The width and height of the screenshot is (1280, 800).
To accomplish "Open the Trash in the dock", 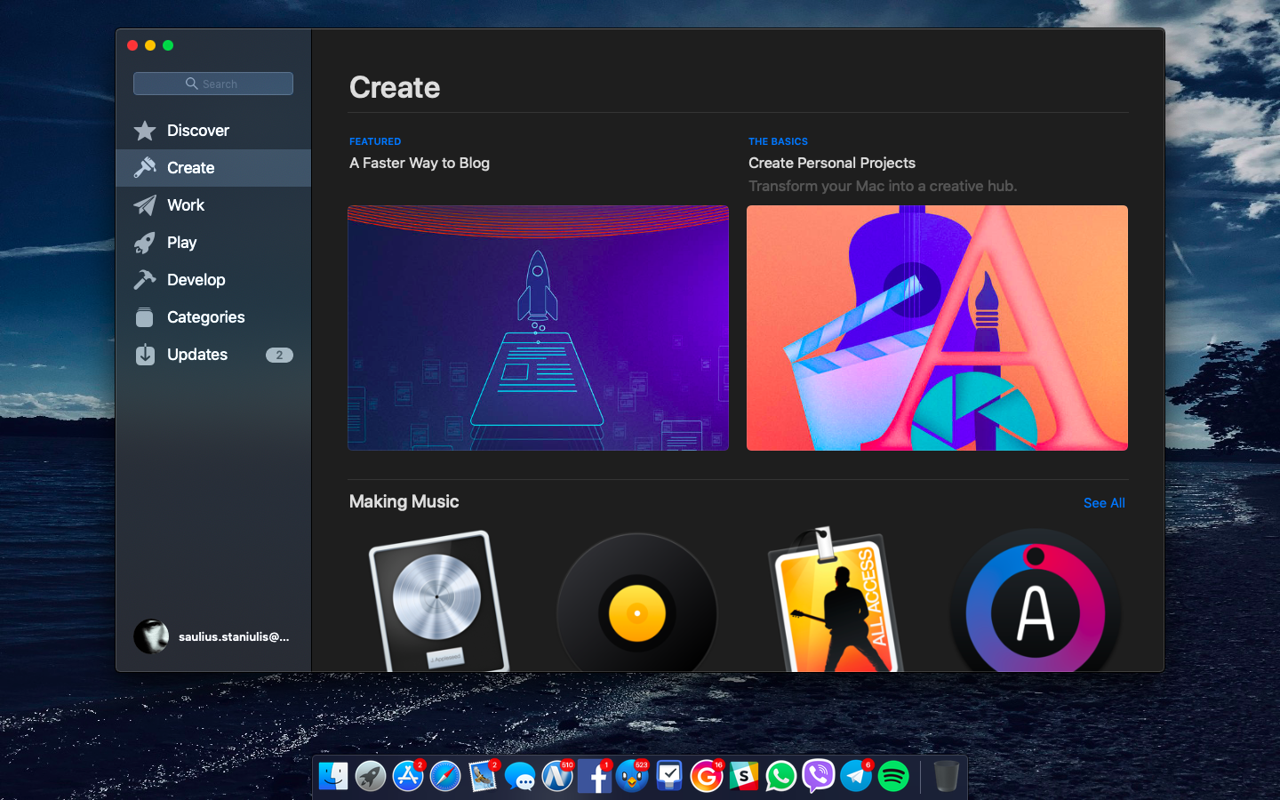I will click(x=946, y=776).
